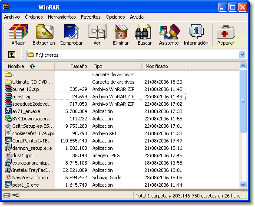
Task: Open the Órdenes menu
Action: pyautogui.click(x=34, y=17)
